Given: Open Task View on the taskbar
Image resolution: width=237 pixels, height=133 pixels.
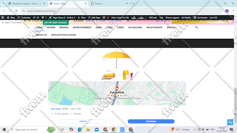Looking at the screenshot, I should [x=62, y=130].
